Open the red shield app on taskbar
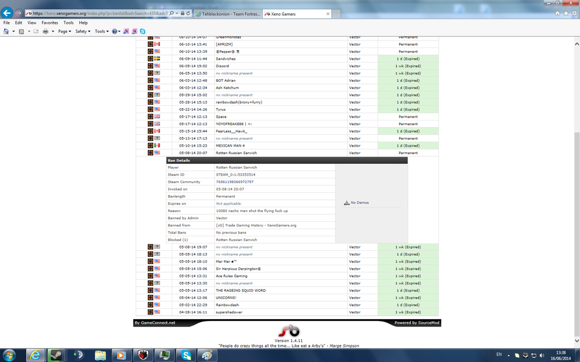This screenshot has height=362, width=580. [x=143, y=356]
